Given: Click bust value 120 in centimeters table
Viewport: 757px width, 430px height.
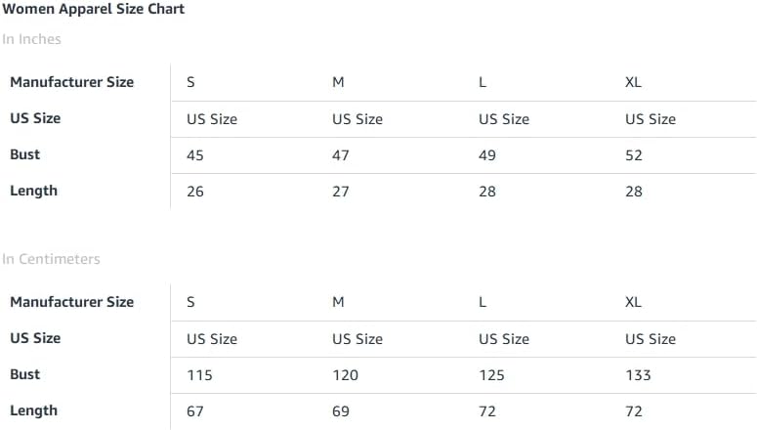Looking at the screenshot, I should [345, 375].
